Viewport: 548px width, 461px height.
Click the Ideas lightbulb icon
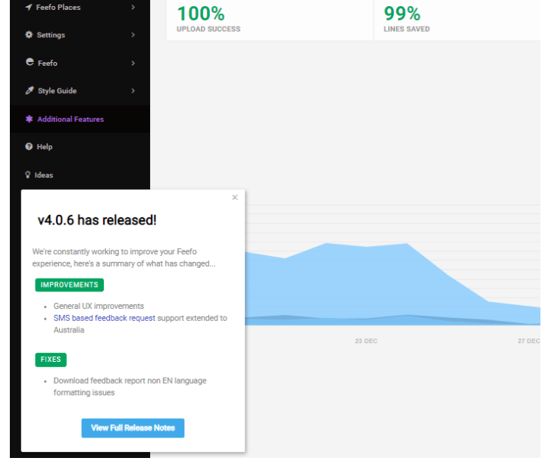tap(28, 175)
